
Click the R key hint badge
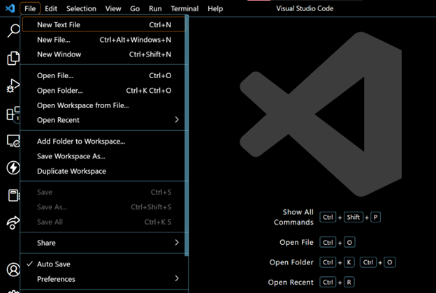click(x=349, y=282)
